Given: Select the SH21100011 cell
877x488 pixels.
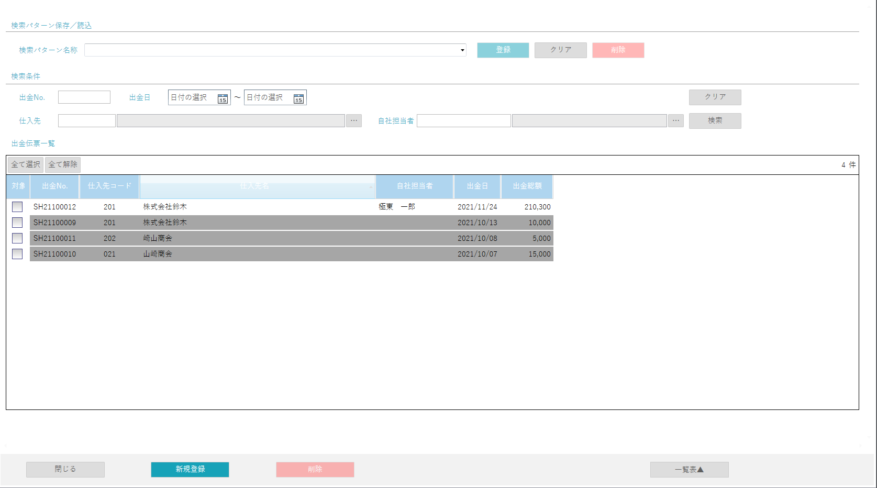Looking at the screenshot, I should [x=54, y=238].
